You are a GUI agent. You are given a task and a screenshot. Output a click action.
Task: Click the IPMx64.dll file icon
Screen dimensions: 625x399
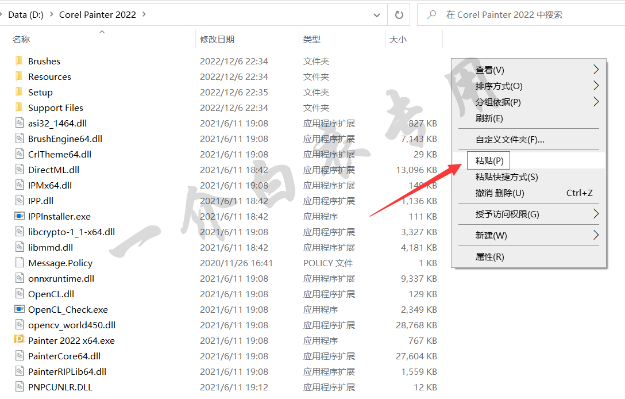pos(19,185)
